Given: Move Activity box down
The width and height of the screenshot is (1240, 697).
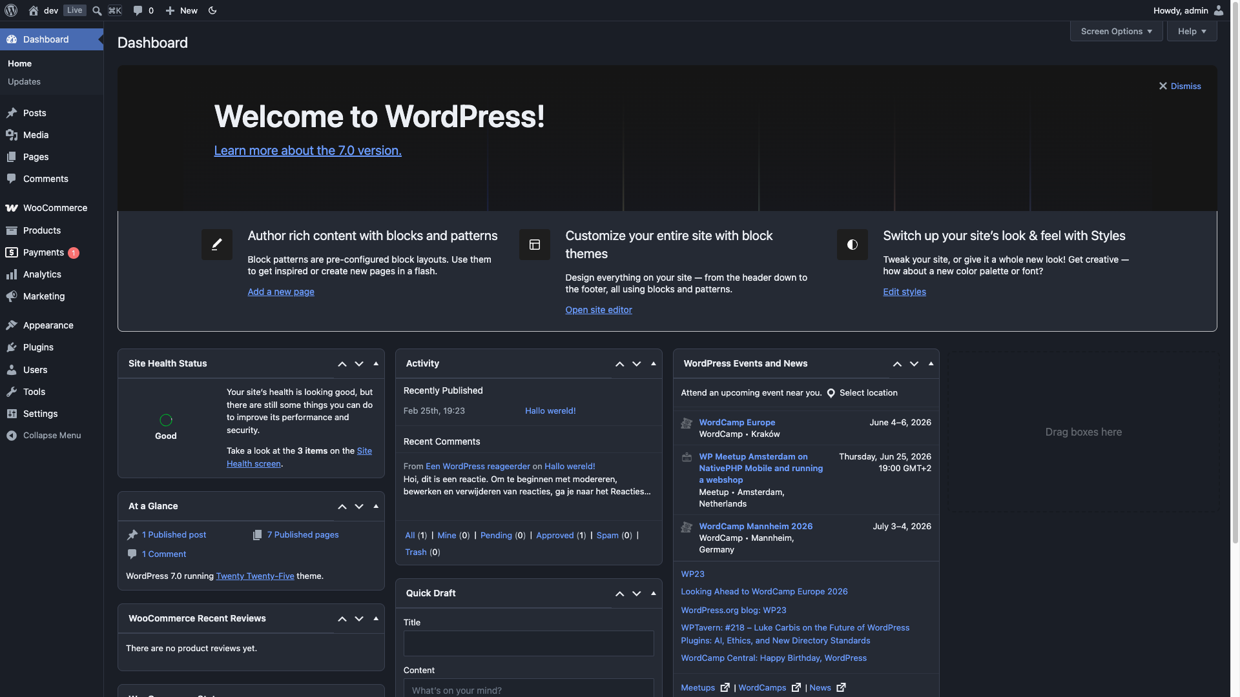Looking at the screenshot, I should (637, 364).
